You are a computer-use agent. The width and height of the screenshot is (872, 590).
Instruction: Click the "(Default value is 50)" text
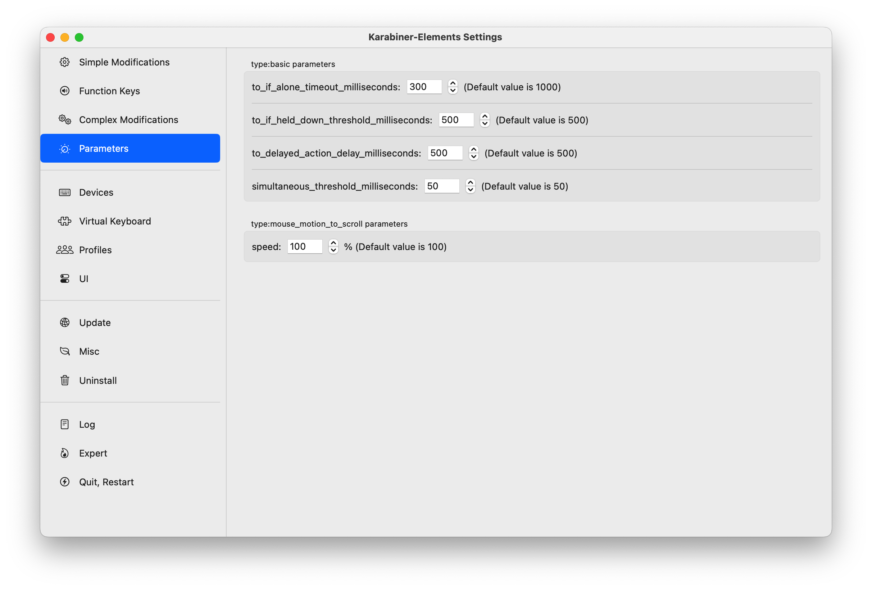point(524,186)
